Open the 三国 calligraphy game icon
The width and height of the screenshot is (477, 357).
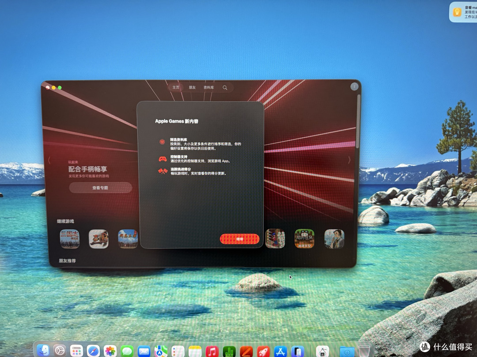[98, 239]
